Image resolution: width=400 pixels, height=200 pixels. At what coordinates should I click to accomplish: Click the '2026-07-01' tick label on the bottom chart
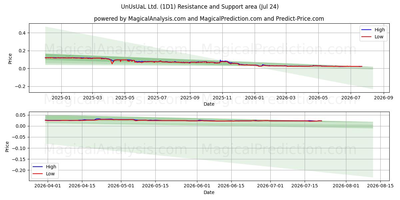pos(271,186)
